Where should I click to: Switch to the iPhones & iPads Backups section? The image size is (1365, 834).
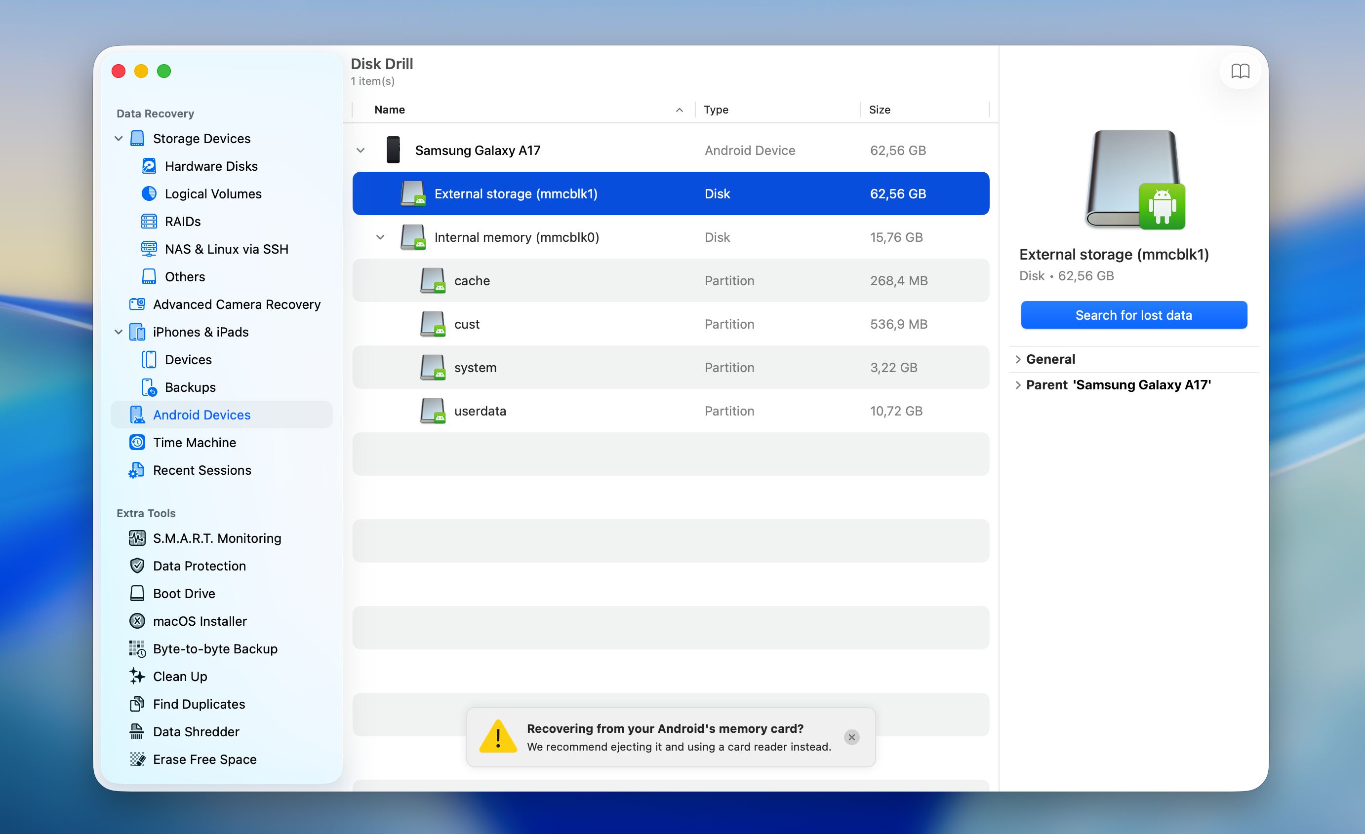[x=191, y=387]
